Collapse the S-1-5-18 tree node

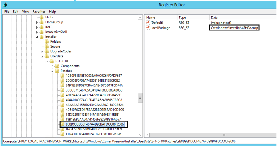click(x=48, y=61)
